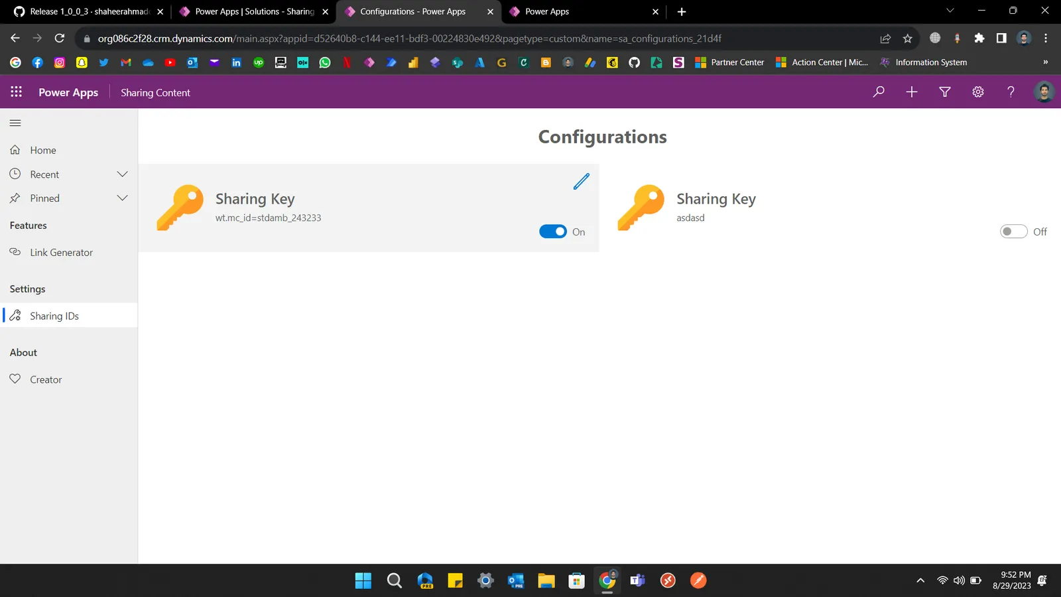Open Link Generator in the sidebar

coord(69,253)
